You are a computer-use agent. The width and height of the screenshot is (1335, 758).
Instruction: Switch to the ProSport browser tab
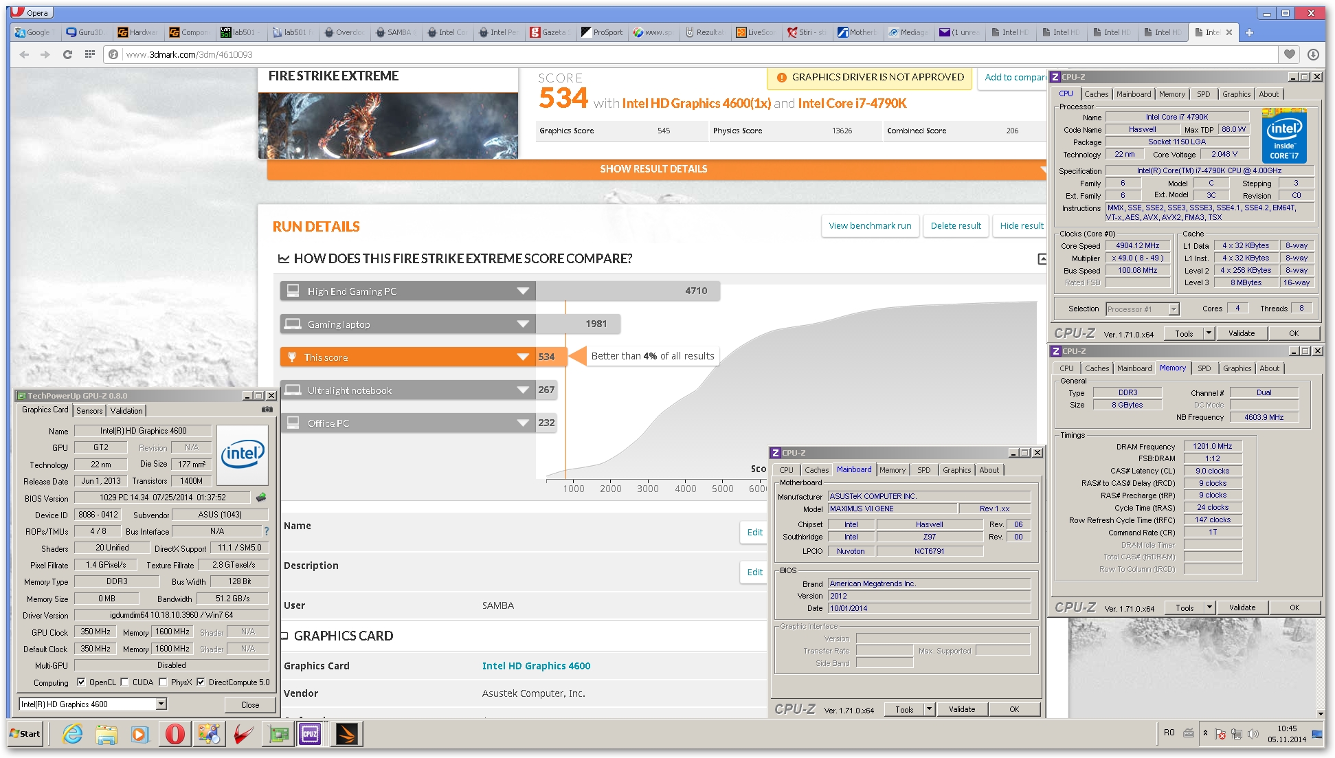click(602, 32)
